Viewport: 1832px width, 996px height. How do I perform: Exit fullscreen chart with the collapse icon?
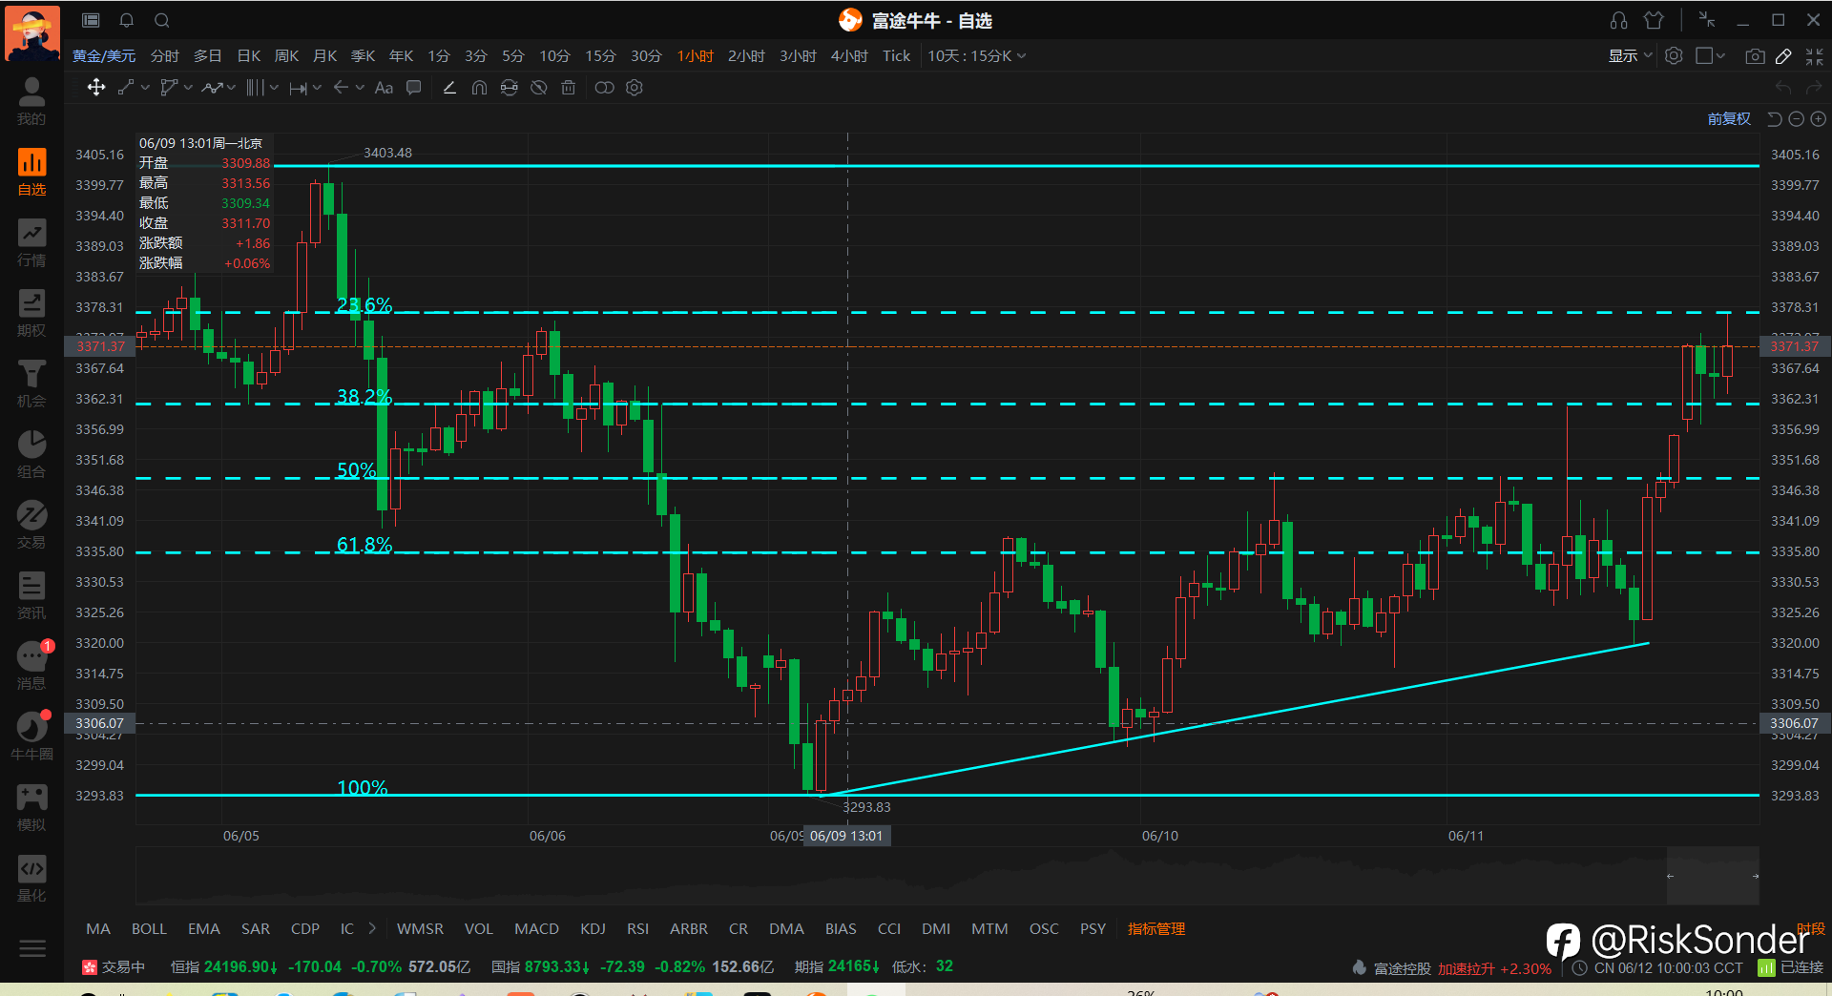click(x=1814, y=56)
